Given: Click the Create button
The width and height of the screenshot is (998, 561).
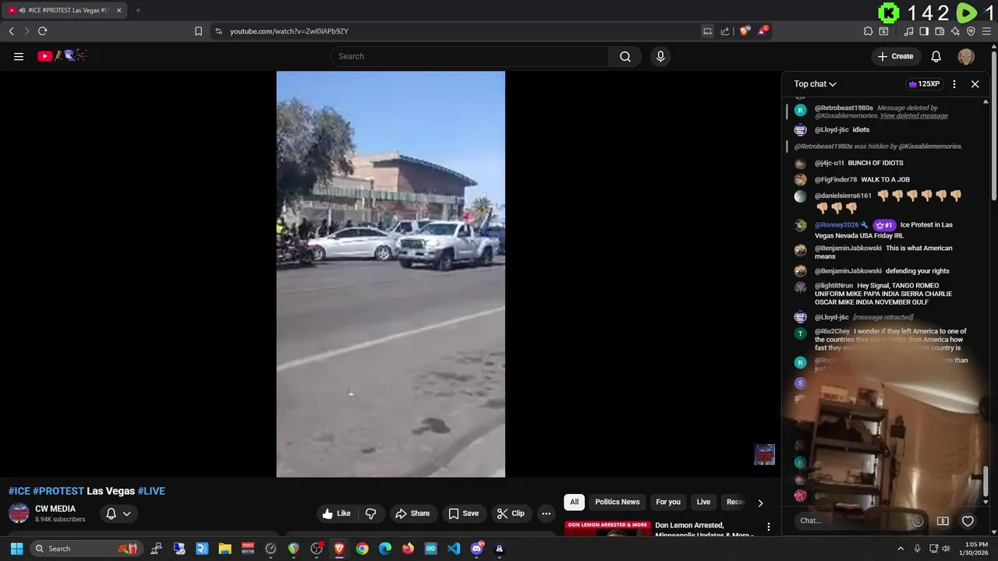Looking at the screenshot, I should (x=895, y=56).
